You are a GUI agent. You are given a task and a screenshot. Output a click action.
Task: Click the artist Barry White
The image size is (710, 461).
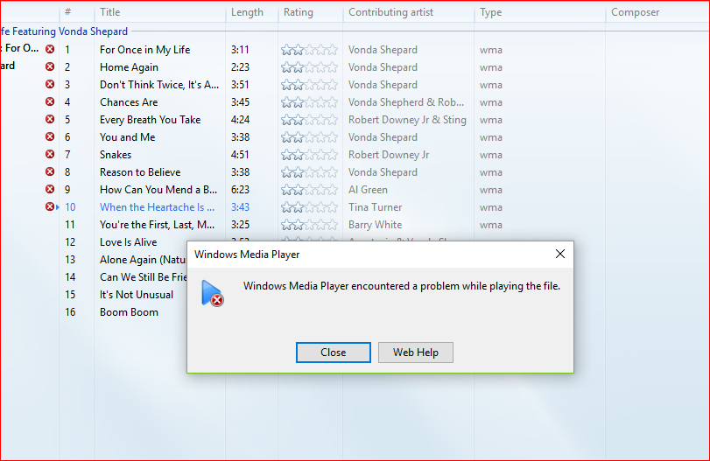point(375,225)
